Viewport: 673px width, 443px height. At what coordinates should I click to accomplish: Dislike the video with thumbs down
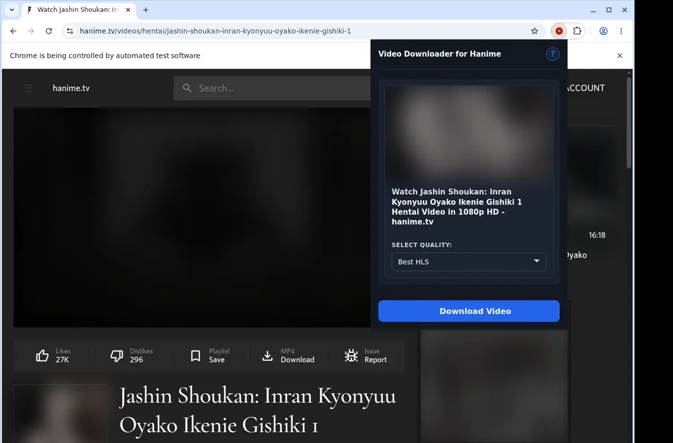[x=117, y=356]
